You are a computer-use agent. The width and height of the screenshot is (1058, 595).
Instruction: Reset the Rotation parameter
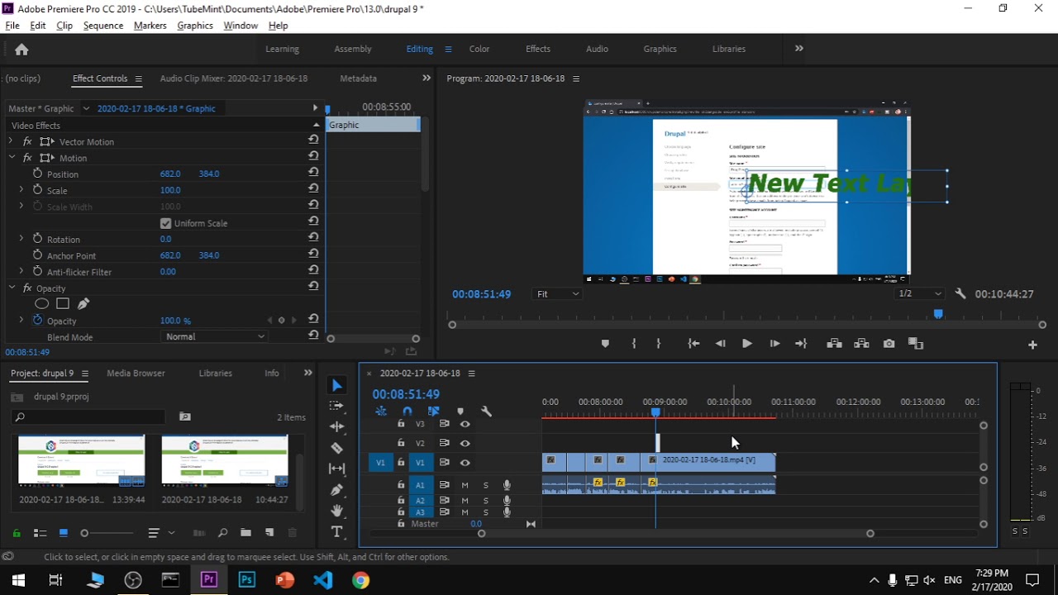coord(313,237)
